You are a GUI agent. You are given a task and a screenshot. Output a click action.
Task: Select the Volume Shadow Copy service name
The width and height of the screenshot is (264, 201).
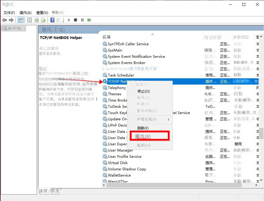(127, 169)
